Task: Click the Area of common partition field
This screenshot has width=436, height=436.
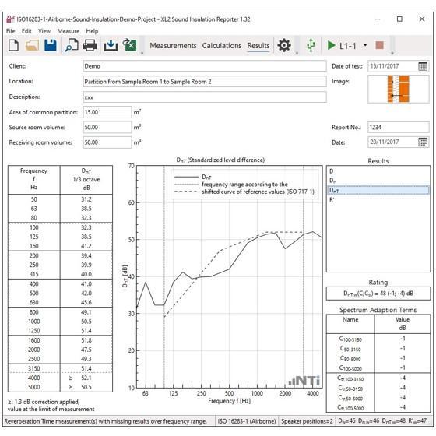Action: 107,112
